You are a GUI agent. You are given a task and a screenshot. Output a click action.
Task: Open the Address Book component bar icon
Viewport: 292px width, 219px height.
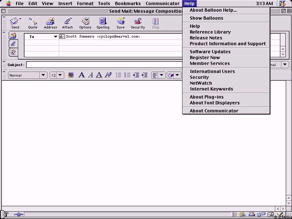[270, 215]
